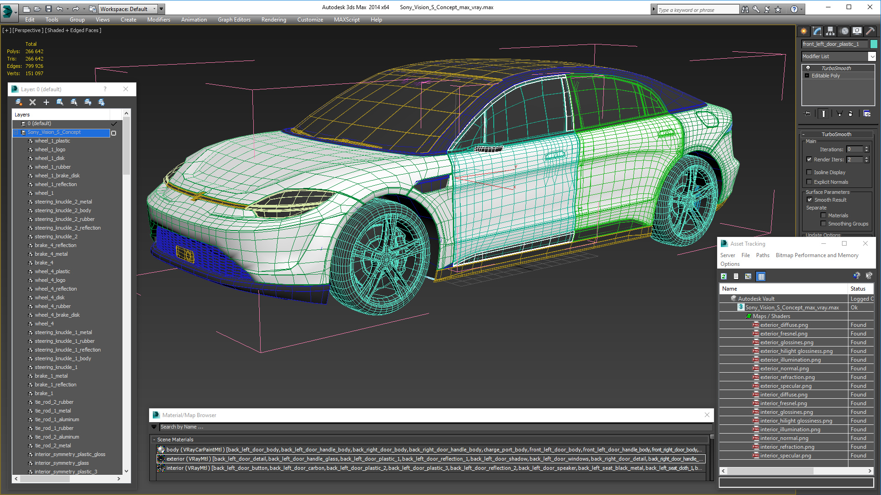Click Configure Modifier Sets icon
This screenshot has width=881, height=495.
(867, 114)
